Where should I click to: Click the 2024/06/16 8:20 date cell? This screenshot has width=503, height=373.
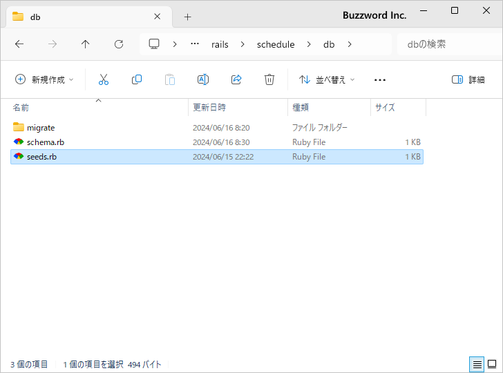click(221, 128)
